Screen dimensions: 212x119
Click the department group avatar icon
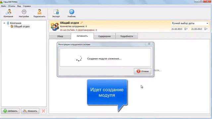[x=55, y=26]
